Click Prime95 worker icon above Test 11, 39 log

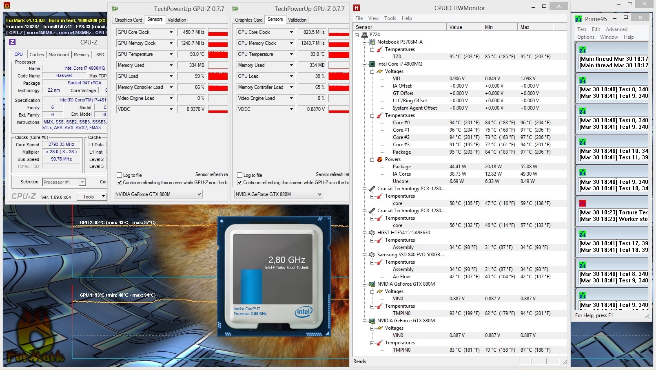tap(583, 142)
